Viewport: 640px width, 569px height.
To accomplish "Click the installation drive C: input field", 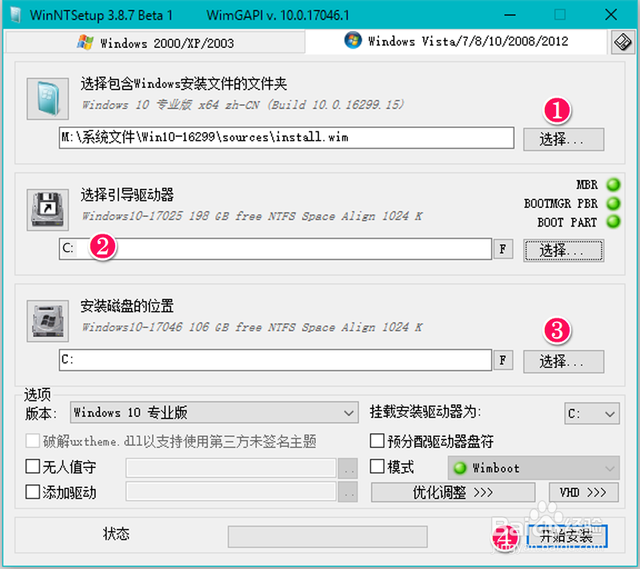I will (x=275, y=360).
